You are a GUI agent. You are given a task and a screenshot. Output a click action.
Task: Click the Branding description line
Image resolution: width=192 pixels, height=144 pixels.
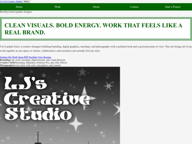click(x=33, y=60)
